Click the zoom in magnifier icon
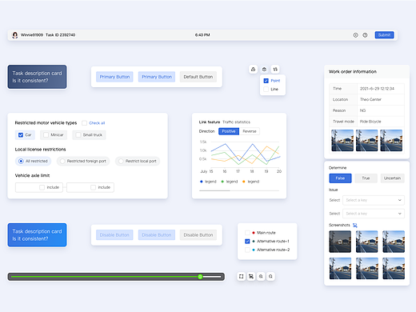 tap(261, 277)
